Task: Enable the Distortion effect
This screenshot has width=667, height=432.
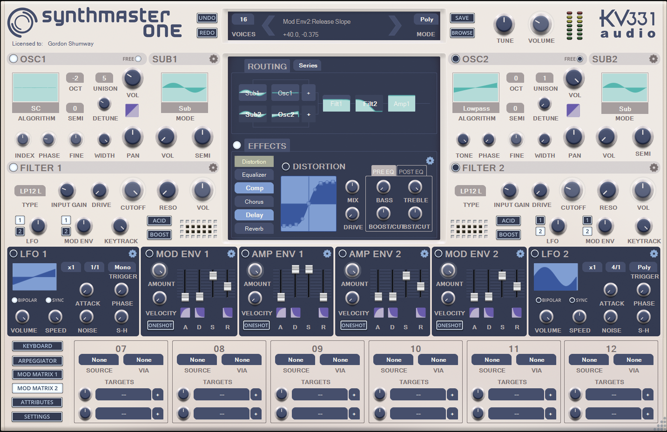Action: tap(286, 166)
